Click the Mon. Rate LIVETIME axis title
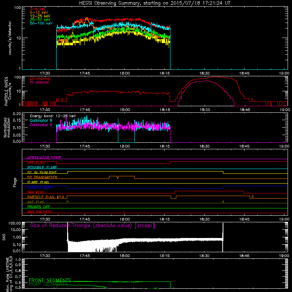Image resolution: width=292 pixels, height=292 pixels. point(9,274)
